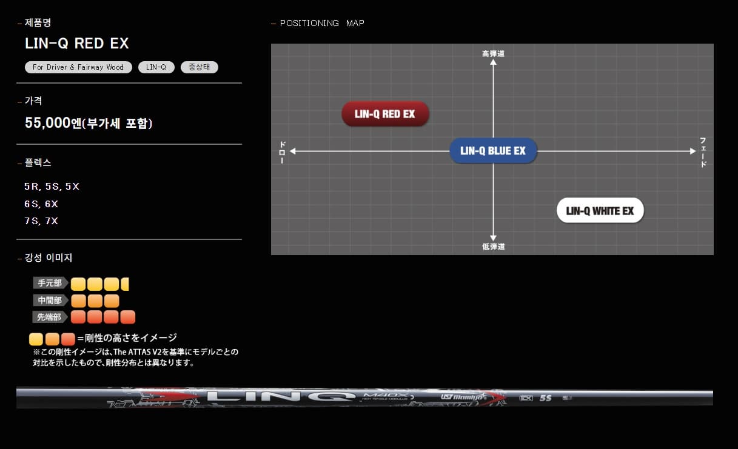Click the 가격 section heading
This screenshot has height=449, width=738.
(x=33, y=101)
